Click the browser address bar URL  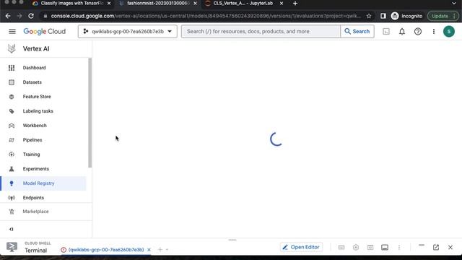[x=205, y=16]
